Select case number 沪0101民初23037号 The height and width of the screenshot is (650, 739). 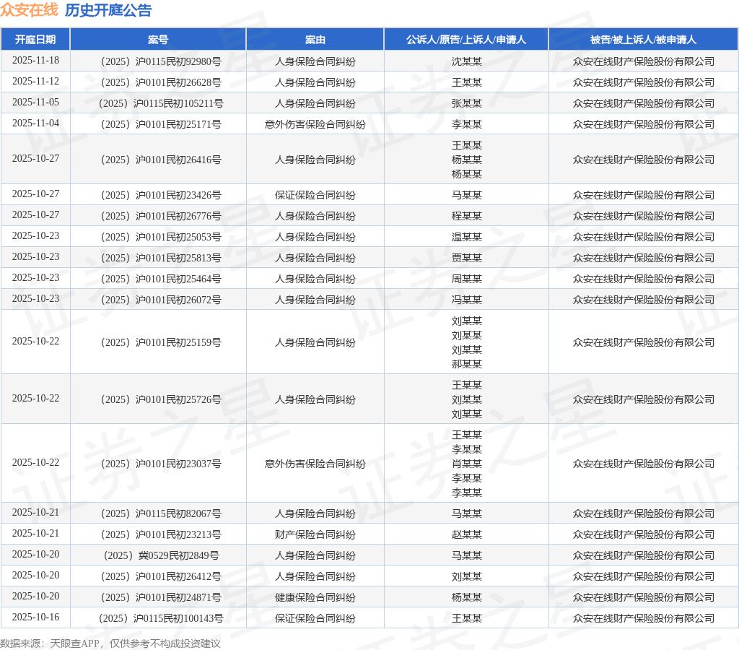pos(161,464)
